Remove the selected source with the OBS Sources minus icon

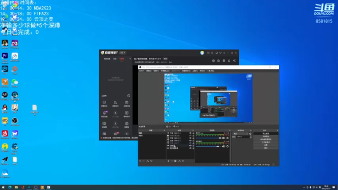[x=172, y=161]
